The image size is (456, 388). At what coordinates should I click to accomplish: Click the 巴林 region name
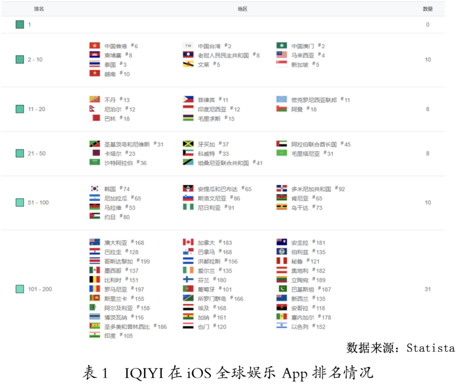click(x=110, y=119)
